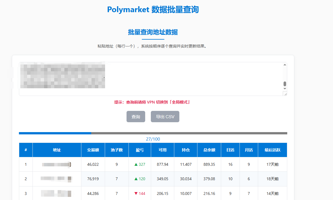Click the 总余额 column header
The width and height of the screenshot is (333, 200).
coord(209,150)
